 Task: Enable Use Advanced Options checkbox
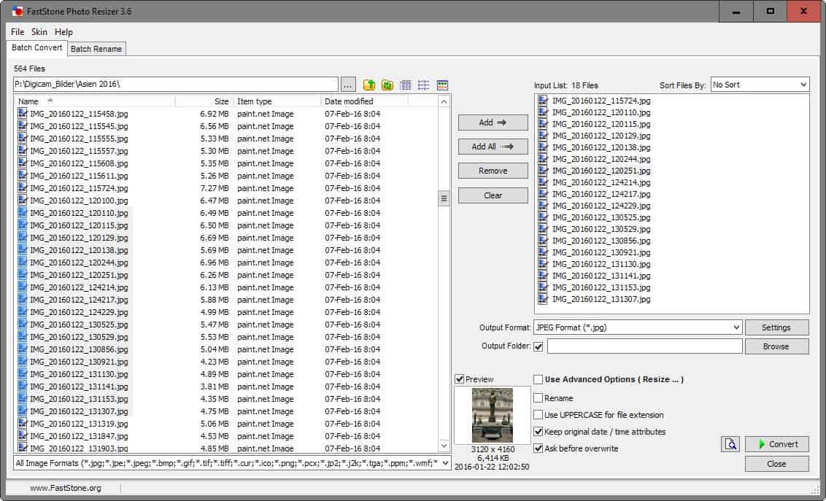click(x=539, y=379)
